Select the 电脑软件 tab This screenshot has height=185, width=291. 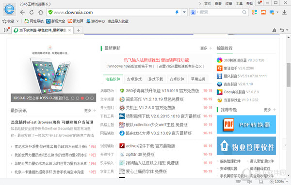coord(113,79)
